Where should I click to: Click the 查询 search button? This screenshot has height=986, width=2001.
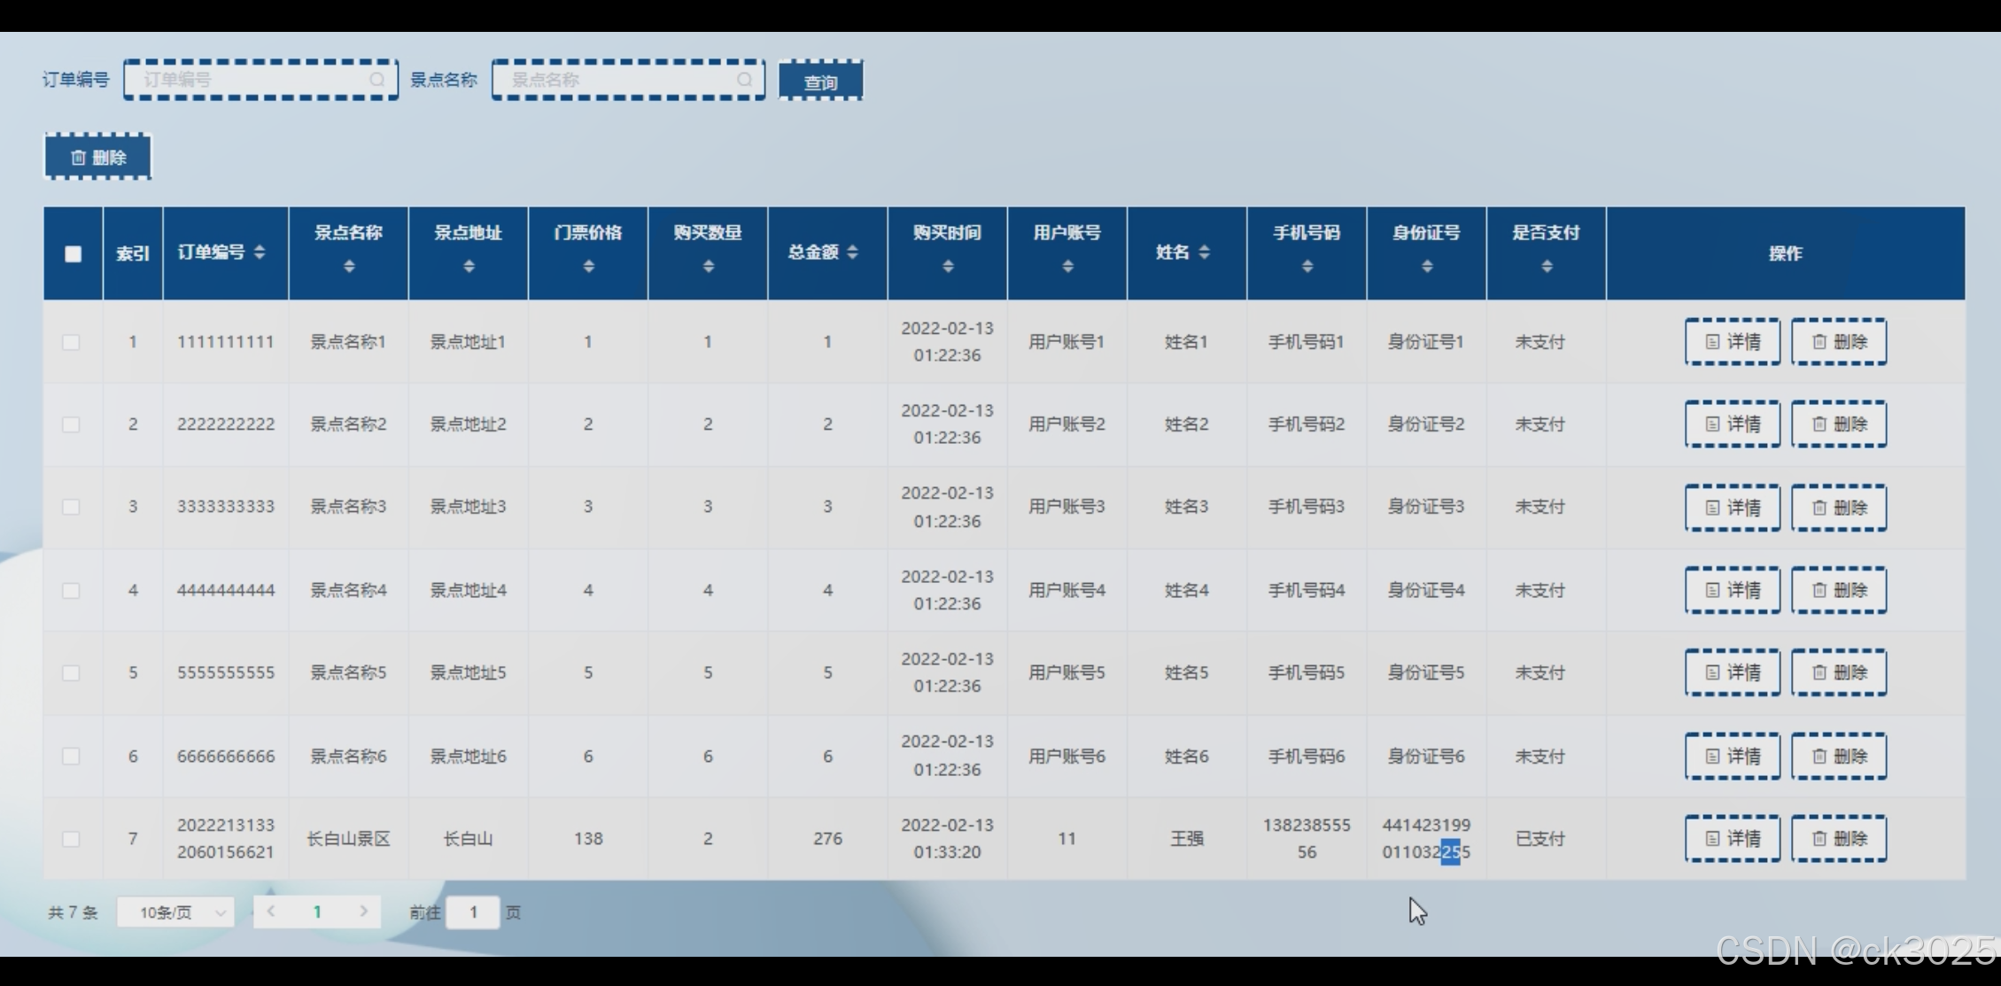(820, 82)
